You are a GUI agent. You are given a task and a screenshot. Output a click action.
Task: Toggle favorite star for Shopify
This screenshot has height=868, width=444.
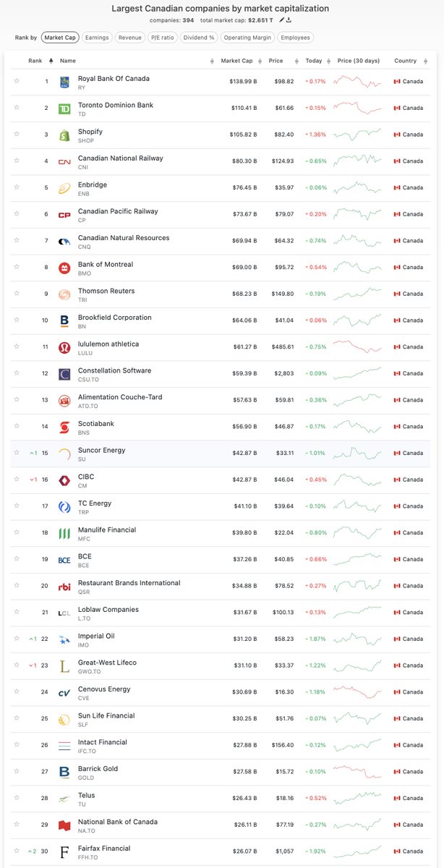pyautogui.click(x=17, y=135)
